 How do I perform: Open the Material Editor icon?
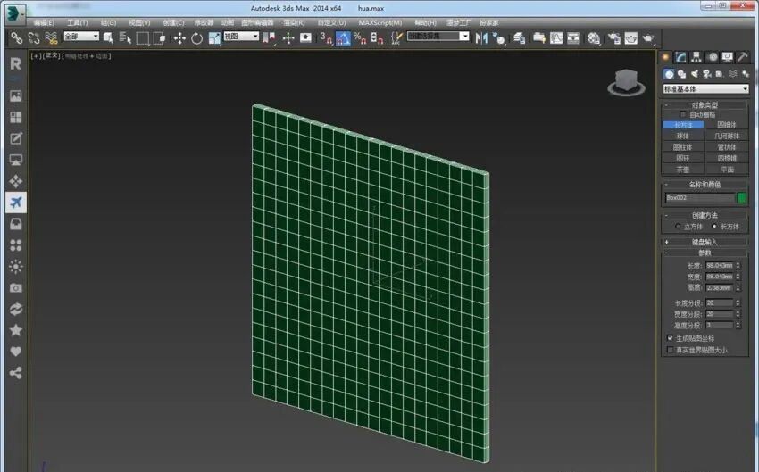point(594,38)
